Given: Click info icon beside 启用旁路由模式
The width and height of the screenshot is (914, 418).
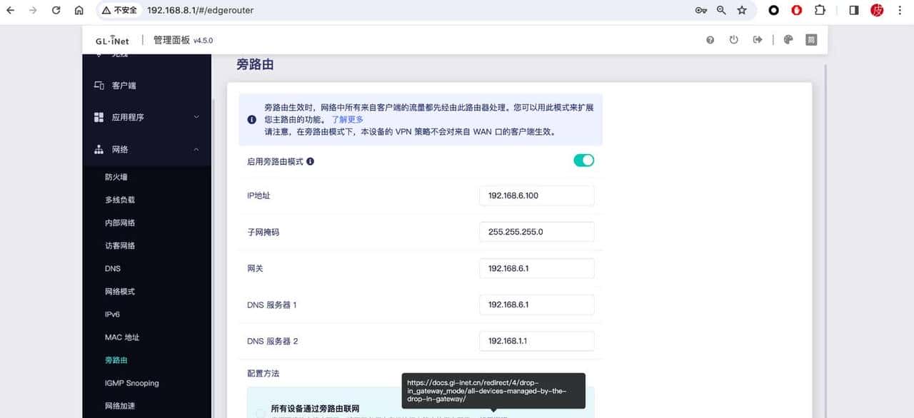Looking at the screenshot, I should point(310,161).
